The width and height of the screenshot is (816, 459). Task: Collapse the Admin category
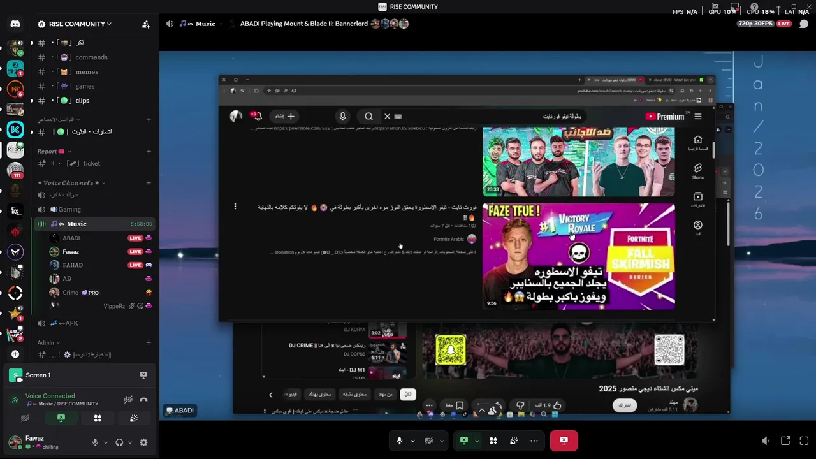(49, 342)
